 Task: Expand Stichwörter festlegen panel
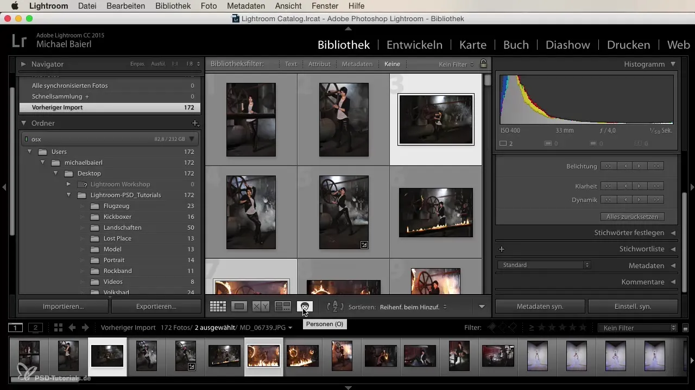673,232
